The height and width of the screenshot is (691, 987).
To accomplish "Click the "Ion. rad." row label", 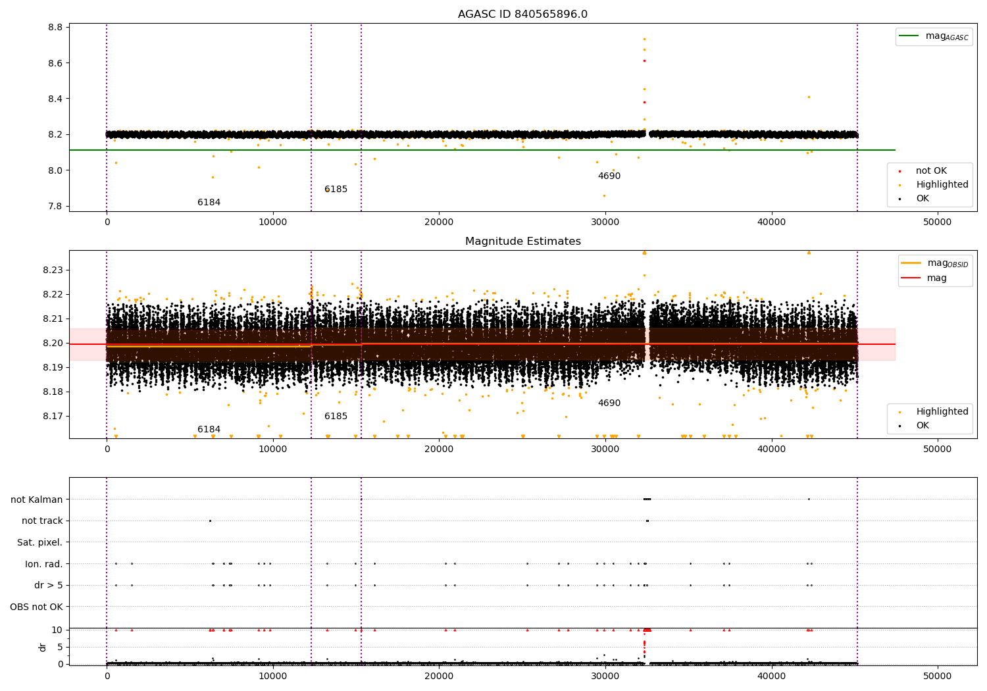I will (x=44, y=564).
